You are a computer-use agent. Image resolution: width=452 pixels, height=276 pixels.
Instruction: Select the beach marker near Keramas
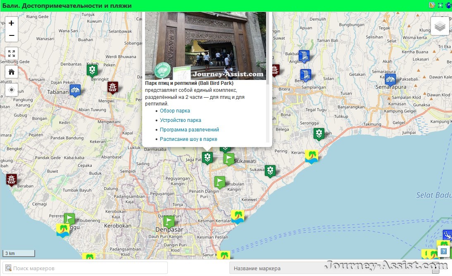(x=312, y=157)
